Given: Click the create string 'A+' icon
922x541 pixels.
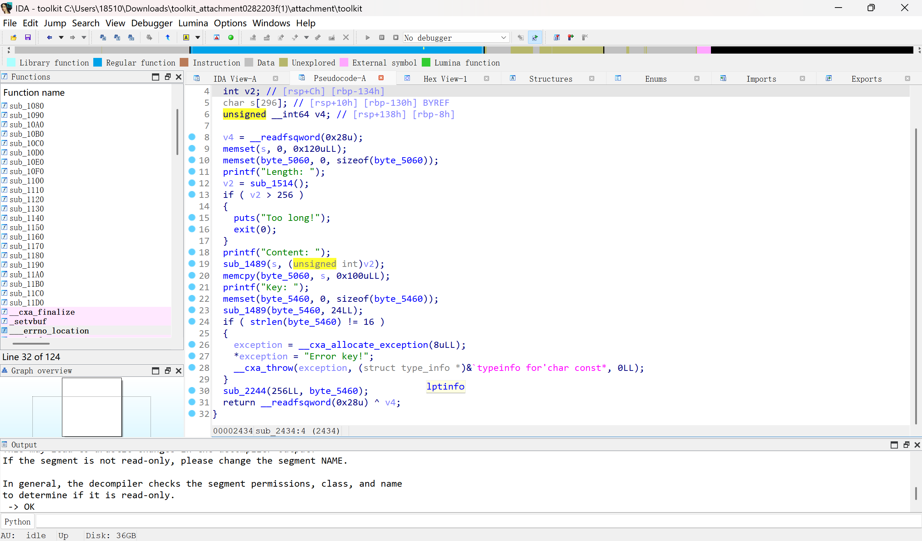Looking at the screenshot, I should point(281,37).
